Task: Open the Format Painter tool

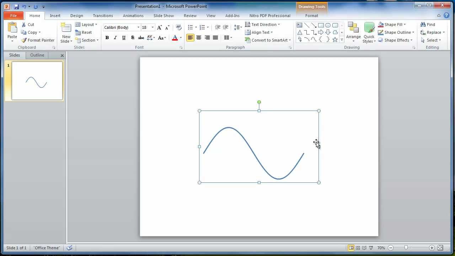Action: point(38,40)
